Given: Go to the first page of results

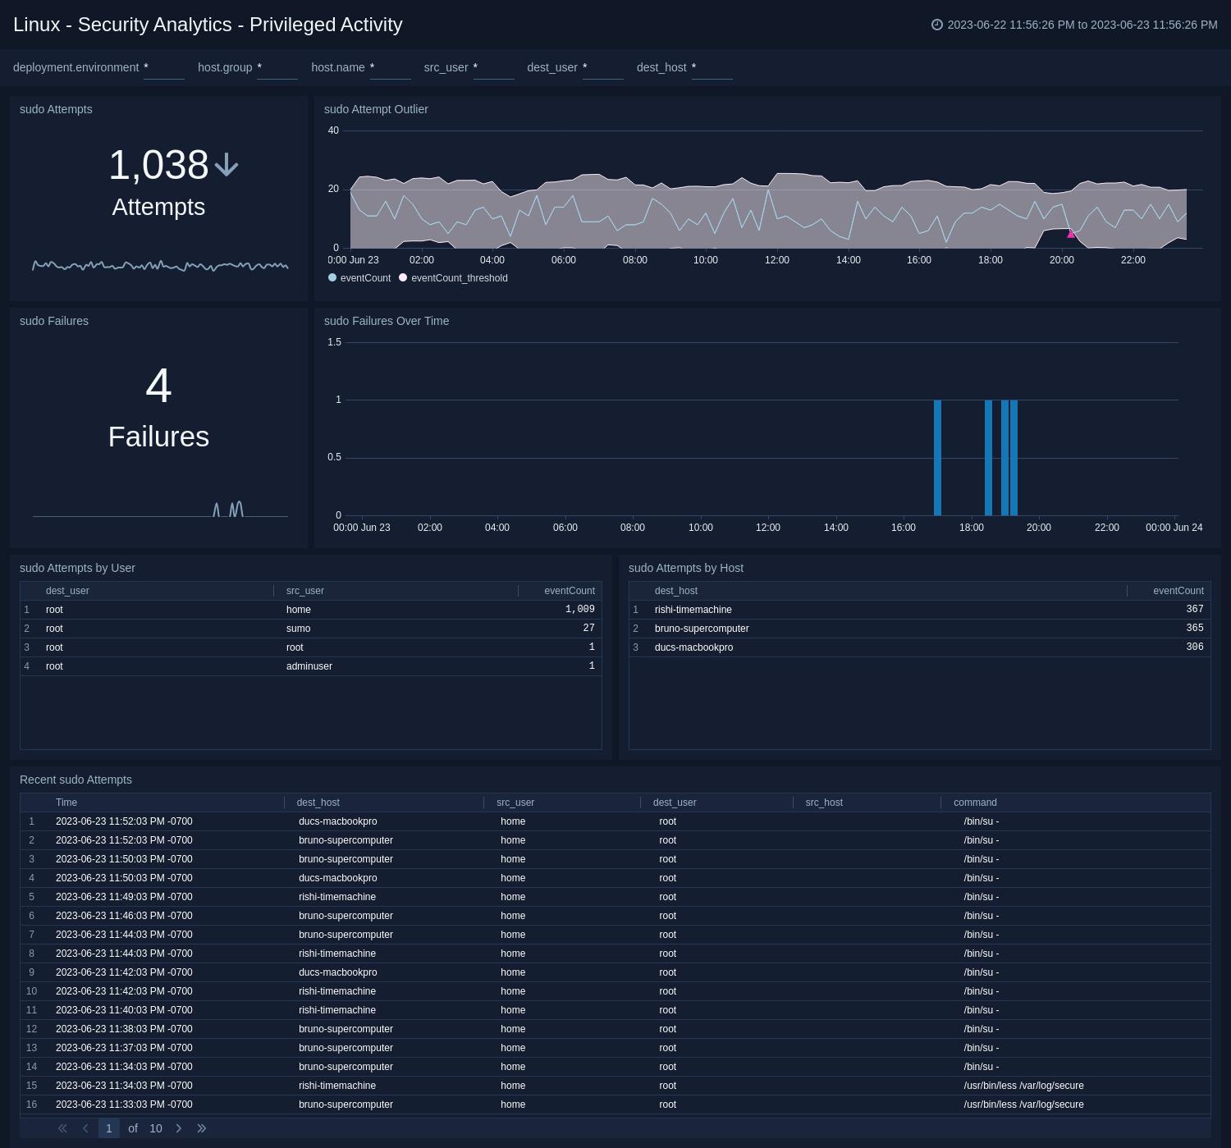Looking at the screenshot, I should coord(62,1128).
